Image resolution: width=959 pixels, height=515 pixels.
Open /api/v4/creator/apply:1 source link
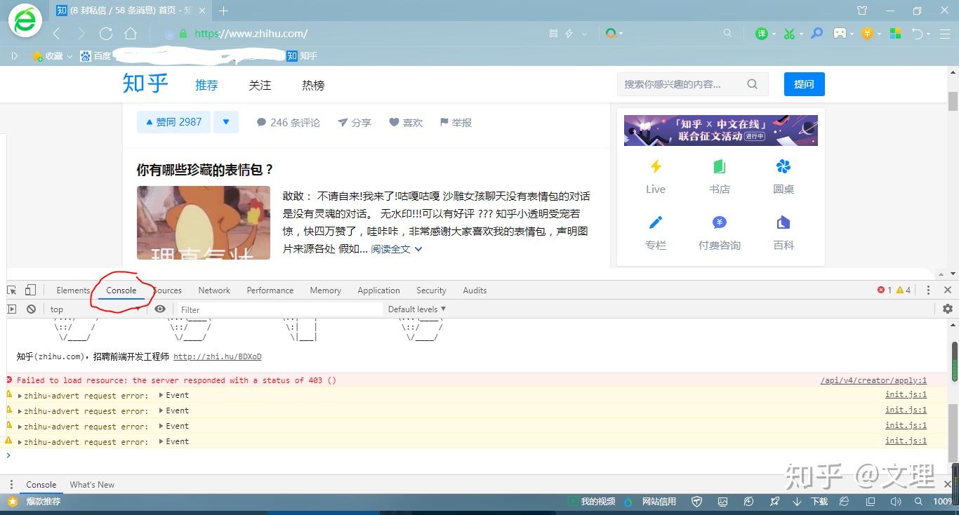click(873, 380)
